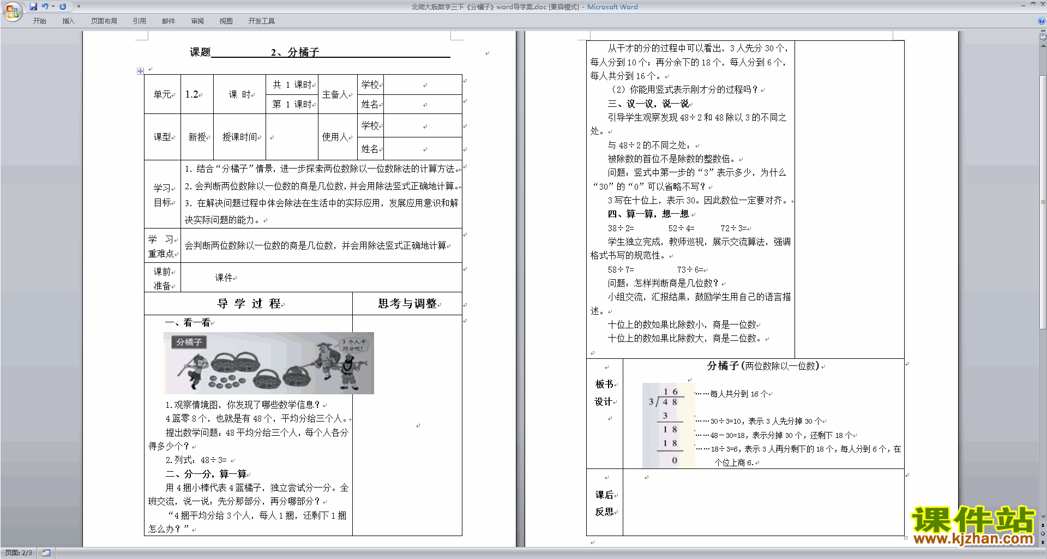Screen dimensions: 1047x559
Task: Click the 新授 cell
Action: (197, 137)
